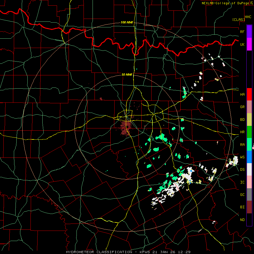Click the 'DS' legend label
The height and width of the screenshot is (254, 254).
pyautogui.click(x=242, y=169)
